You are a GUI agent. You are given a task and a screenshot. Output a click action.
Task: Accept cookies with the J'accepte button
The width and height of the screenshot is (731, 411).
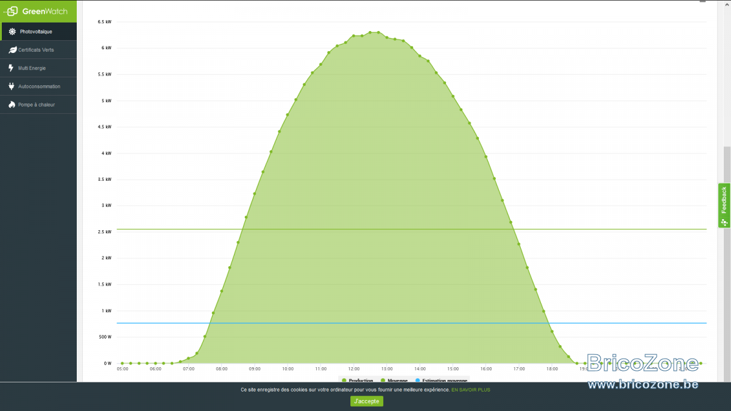(367, 401)
